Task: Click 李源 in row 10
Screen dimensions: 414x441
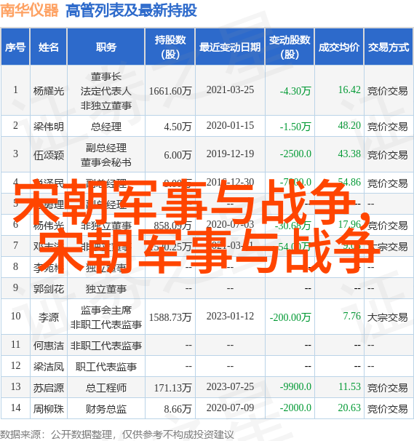Action: pos(49,317)
